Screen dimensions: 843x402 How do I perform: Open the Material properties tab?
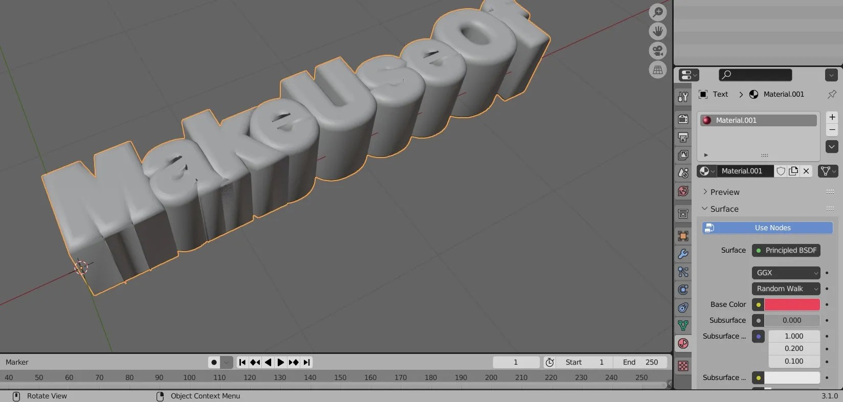click(x=683, y=343)
